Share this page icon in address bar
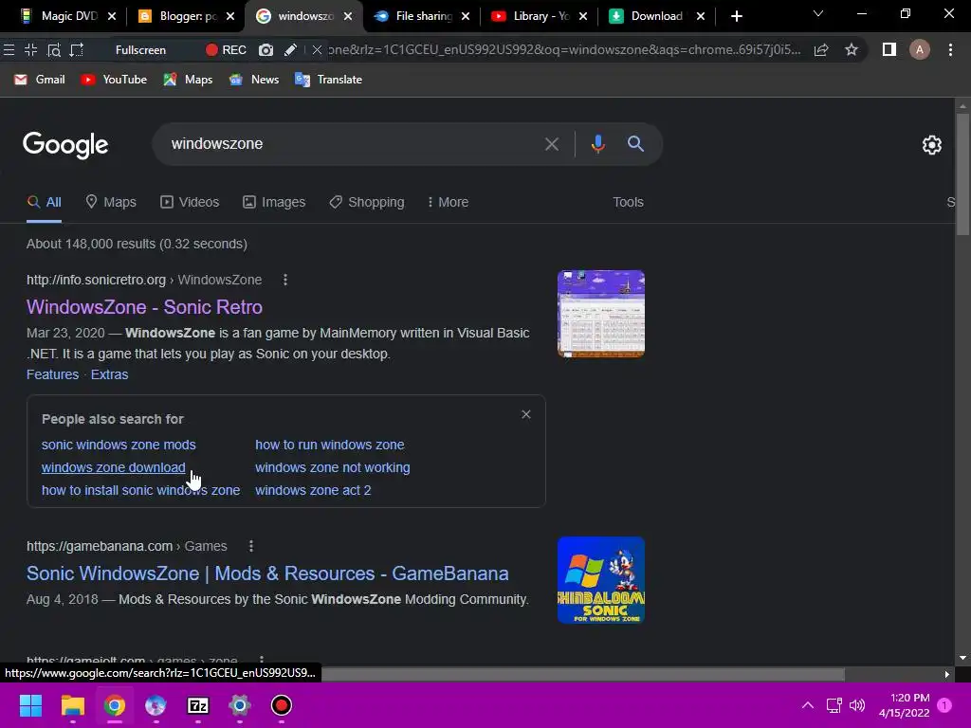This screenshot has width=971, height=728. point(821,50)
